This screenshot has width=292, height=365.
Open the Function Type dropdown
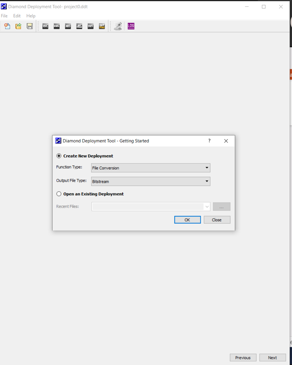150,168
